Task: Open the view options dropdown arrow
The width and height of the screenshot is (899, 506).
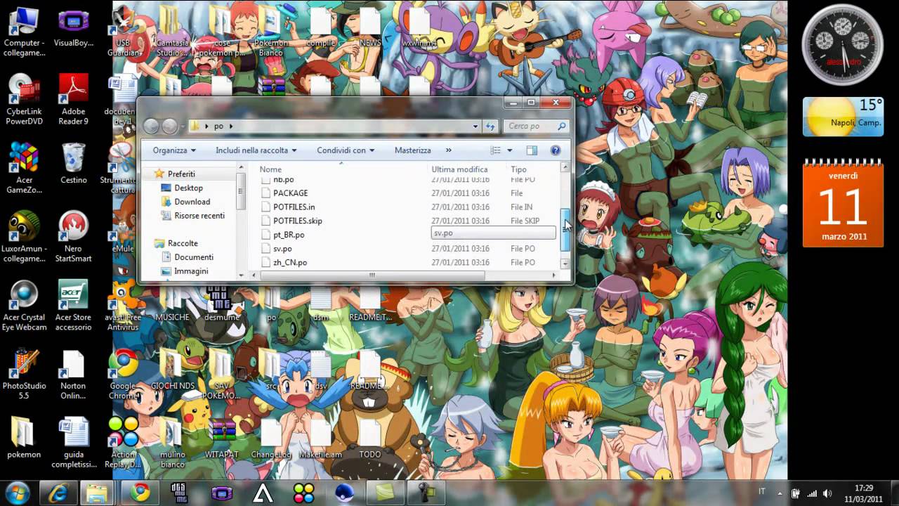Action: coord(510,150)
